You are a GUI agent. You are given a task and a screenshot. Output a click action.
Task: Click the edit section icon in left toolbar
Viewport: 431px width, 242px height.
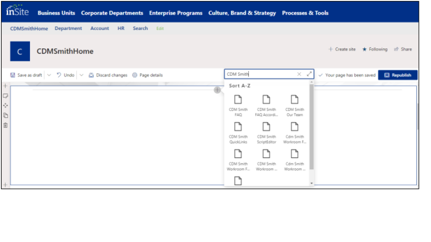coord(5,96)
